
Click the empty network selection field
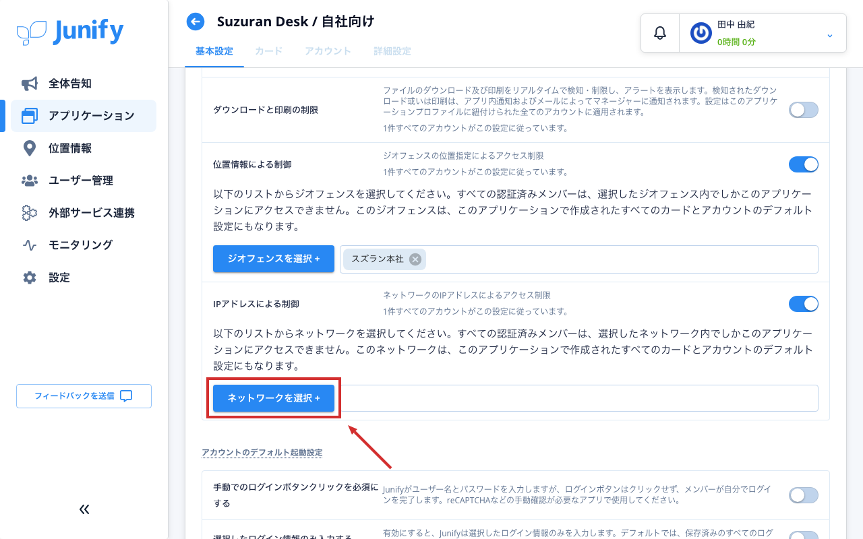click(579, 398)
